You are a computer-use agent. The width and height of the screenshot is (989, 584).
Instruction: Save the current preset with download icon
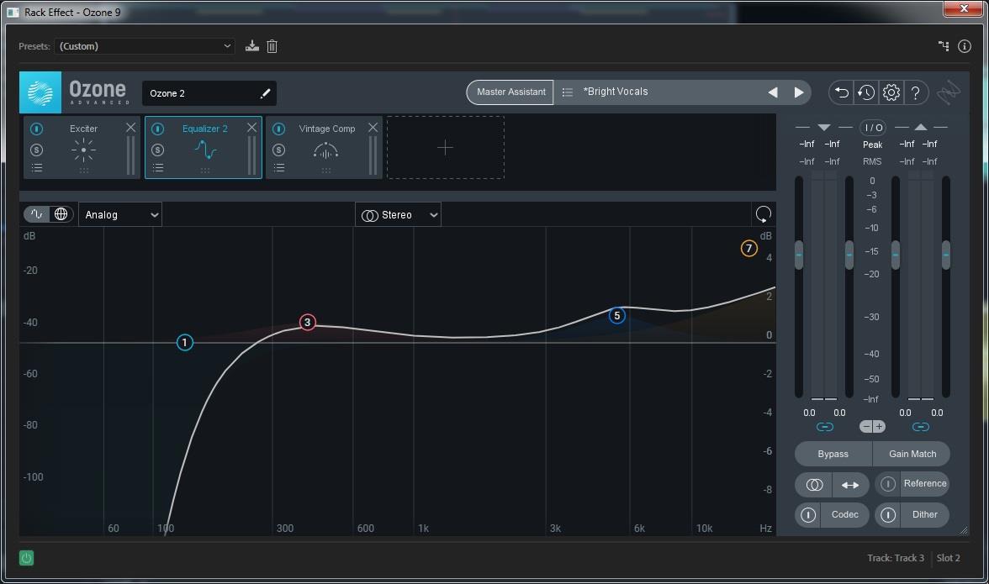(x=251, y=46)
